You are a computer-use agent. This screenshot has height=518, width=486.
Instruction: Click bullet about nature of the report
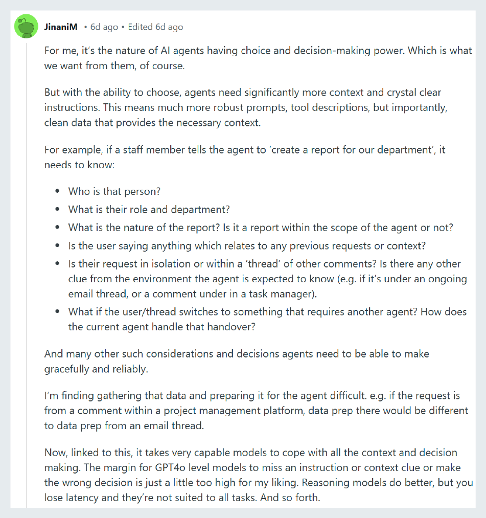[x=261, y=228]
